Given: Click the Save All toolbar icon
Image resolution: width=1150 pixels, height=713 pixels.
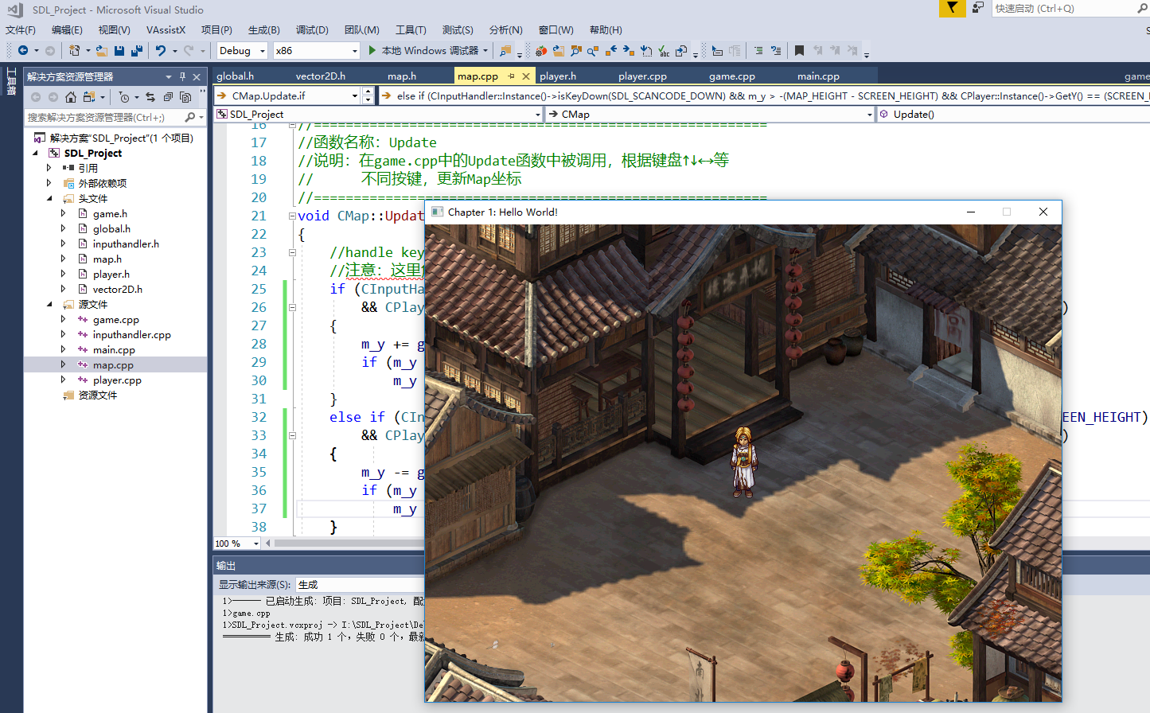Looking at the screenshot, I should 137,51.
